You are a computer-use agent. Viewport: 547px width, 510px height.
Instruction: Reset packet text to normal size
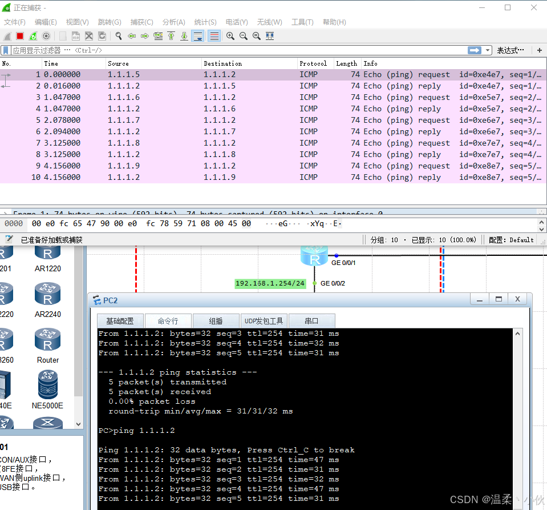(x=257, y=36)
